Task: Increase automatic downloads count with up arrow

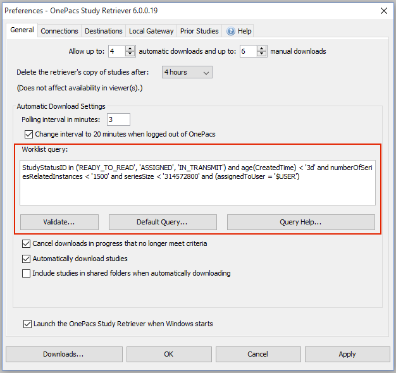Action: (130, 49)
